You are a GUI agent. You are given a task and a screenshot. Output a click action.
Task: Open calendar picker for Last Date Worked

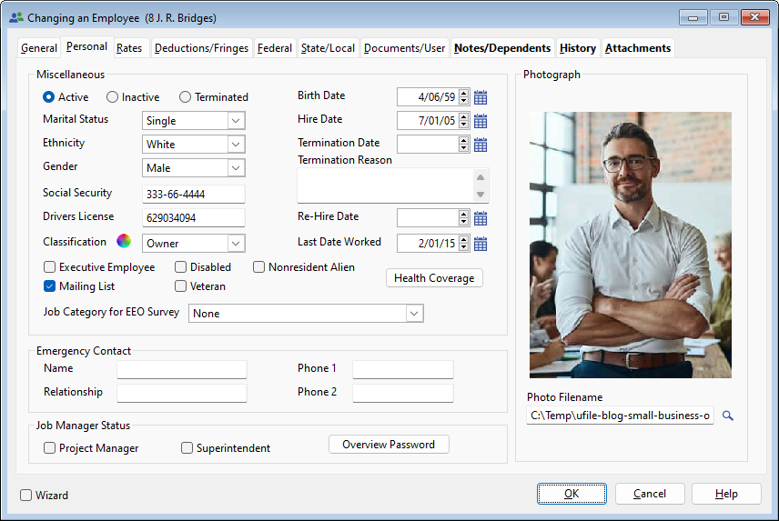(x=481, y=244)
